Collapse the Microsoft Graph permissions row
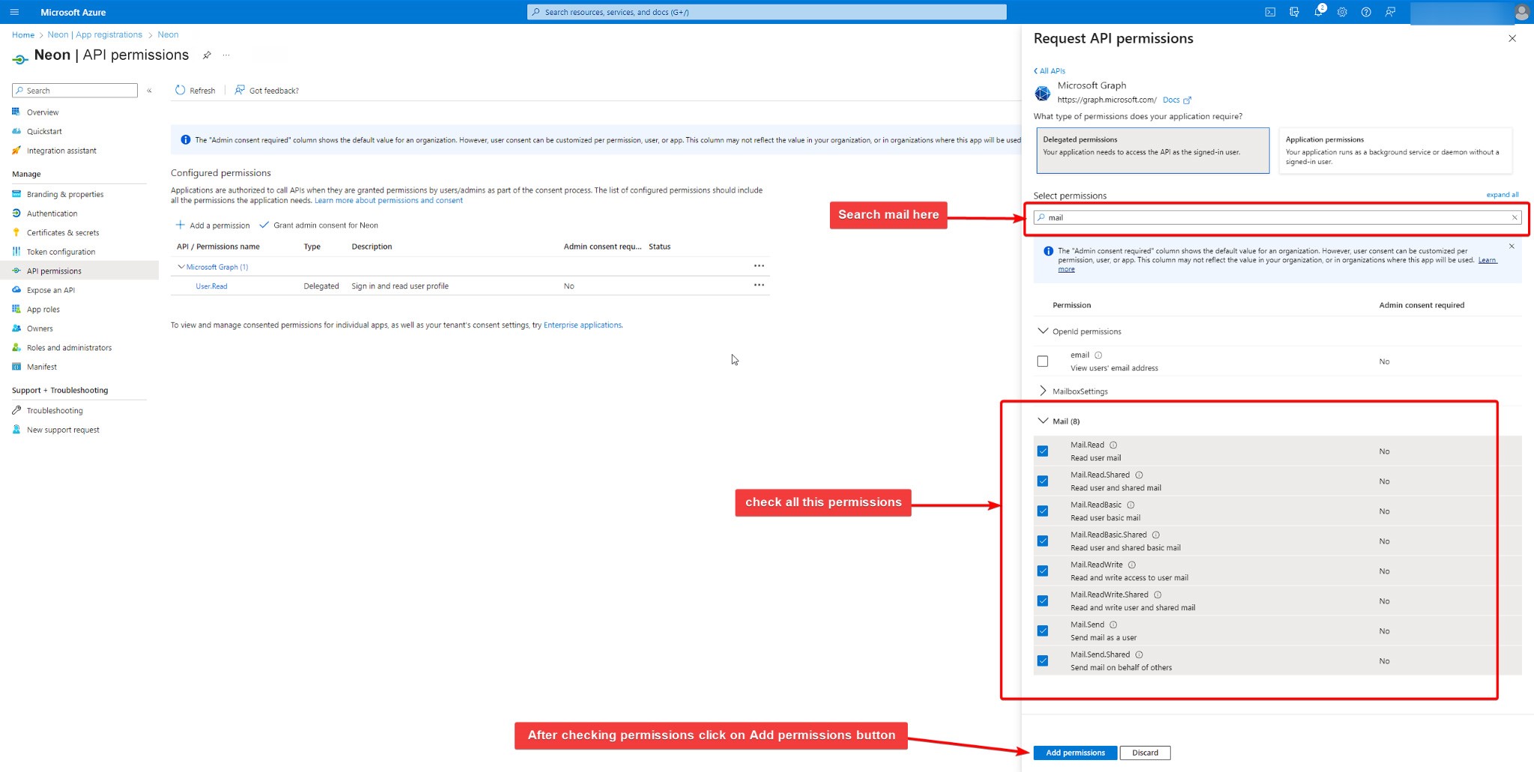Image resolution: width=1534 pixels, height=772 pixels. [x=181, y=267]
